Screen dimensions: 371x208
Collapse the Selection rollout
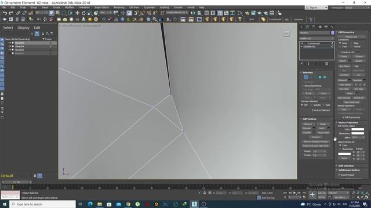308,72
